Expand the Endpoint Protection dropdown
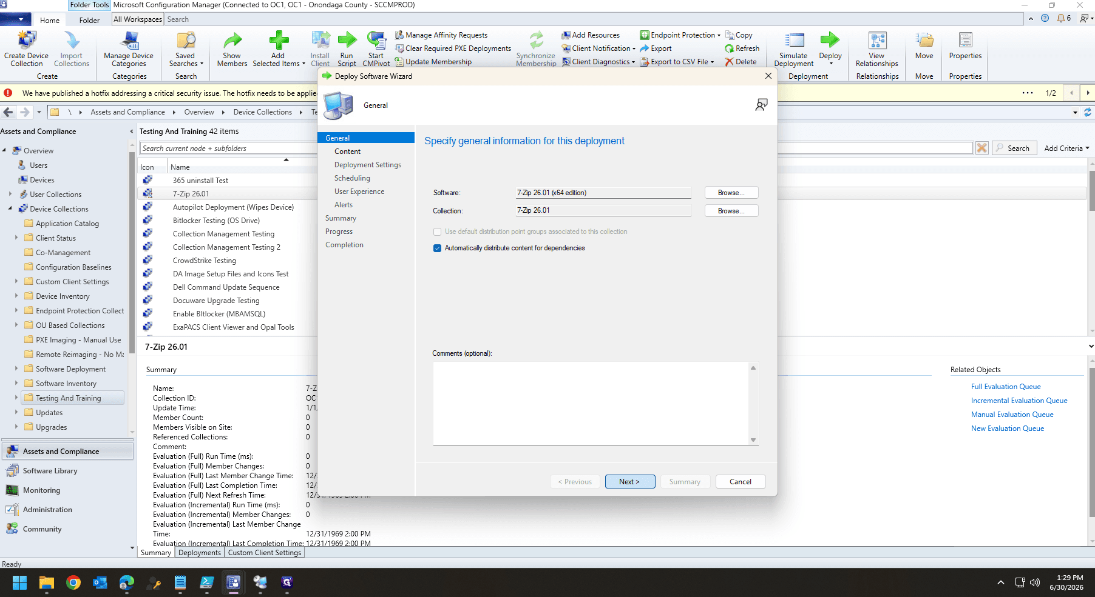 pyautogui.click(x=680, y=35)
